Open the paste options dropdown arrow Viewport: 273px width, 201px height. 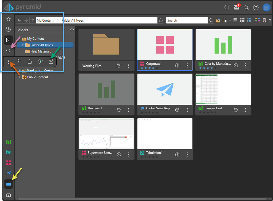coord(230,21)
